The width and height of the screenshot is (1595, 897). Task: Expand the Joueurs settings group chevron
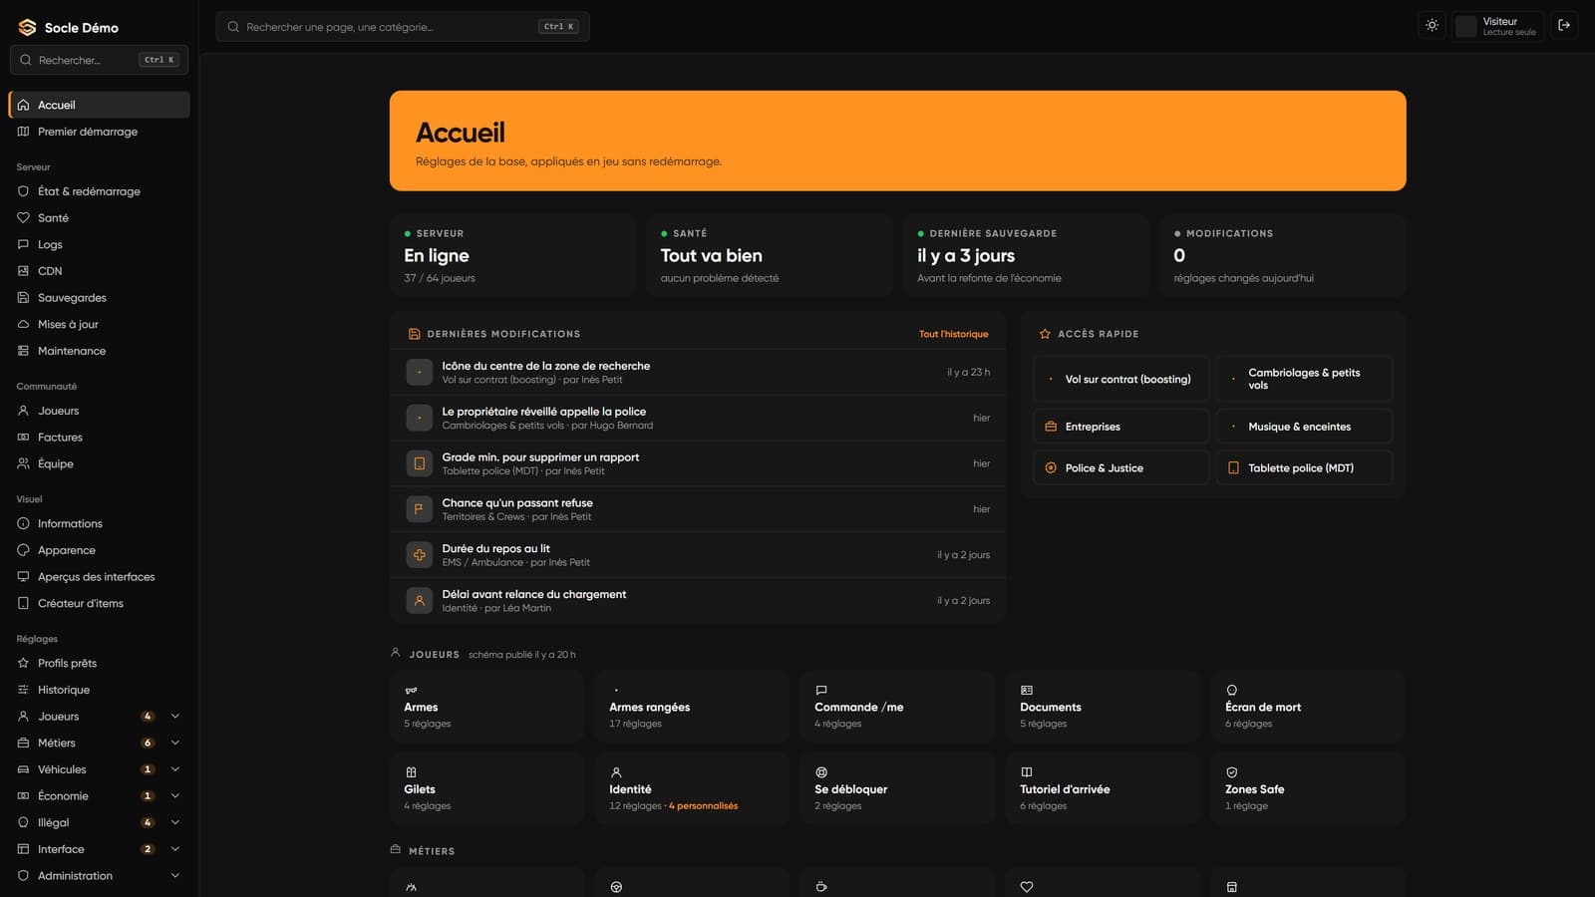pos(175,716)
